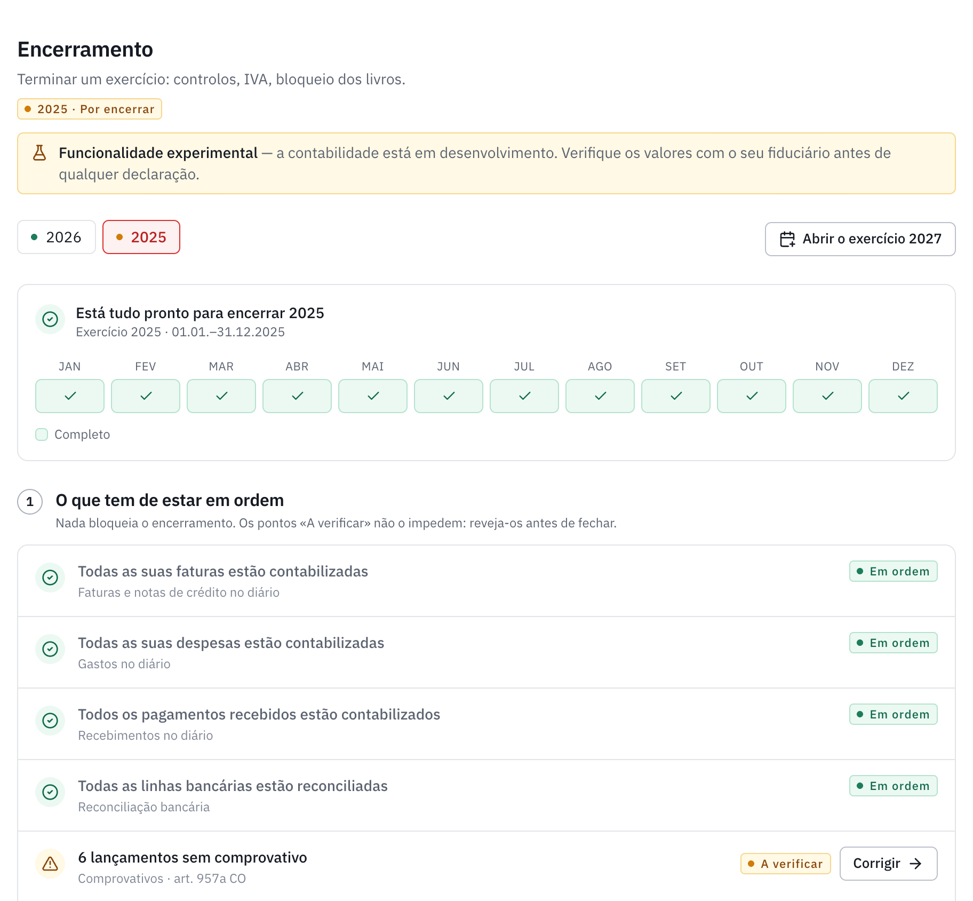Select the MAI month checkmark box
The height and width of the screenshot is (901, 973).
click(x=373, y=396)
